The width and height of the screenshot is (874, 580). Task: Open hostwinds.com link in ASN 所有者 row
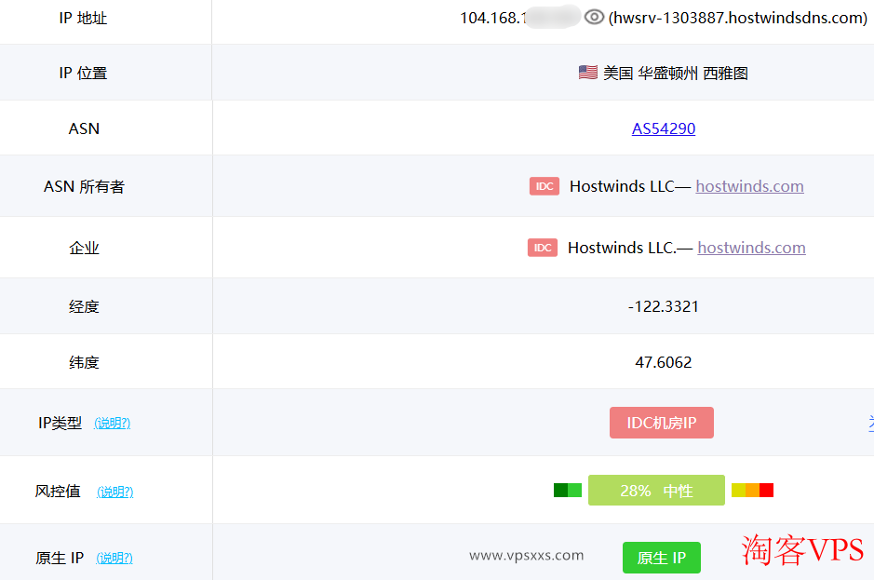(x=749, y=186)
